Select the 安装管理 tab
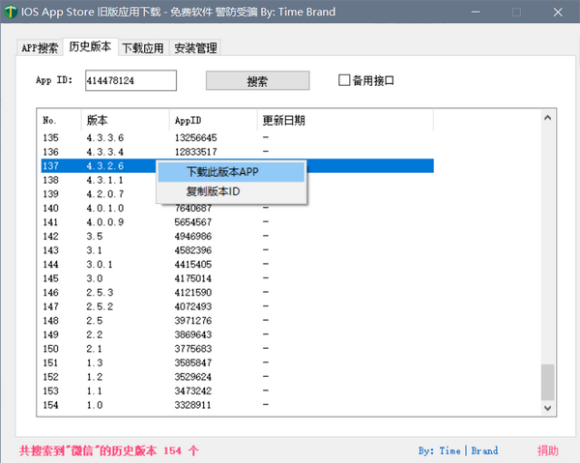This screenshot has width=580, height=463. point(196,48)
